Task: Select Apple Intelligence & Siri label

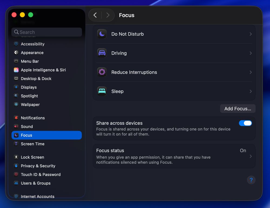Action: [x=43, y=70]
